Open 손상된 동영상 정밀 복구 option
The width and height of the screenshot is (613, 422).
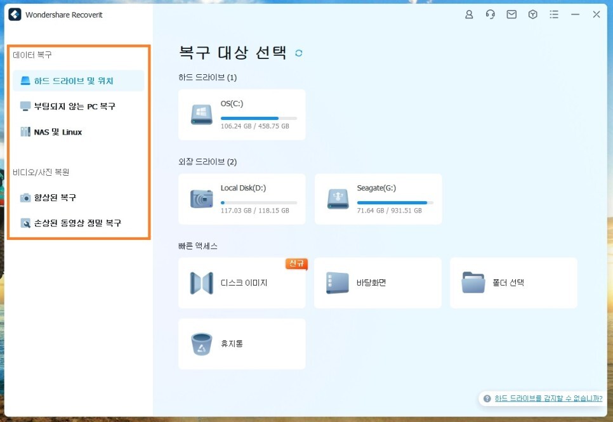[78, 223]
